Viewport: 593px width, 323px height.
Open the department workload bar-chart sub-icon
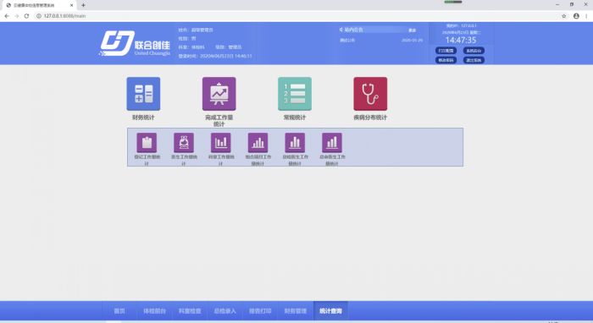(x=221, y=143)
